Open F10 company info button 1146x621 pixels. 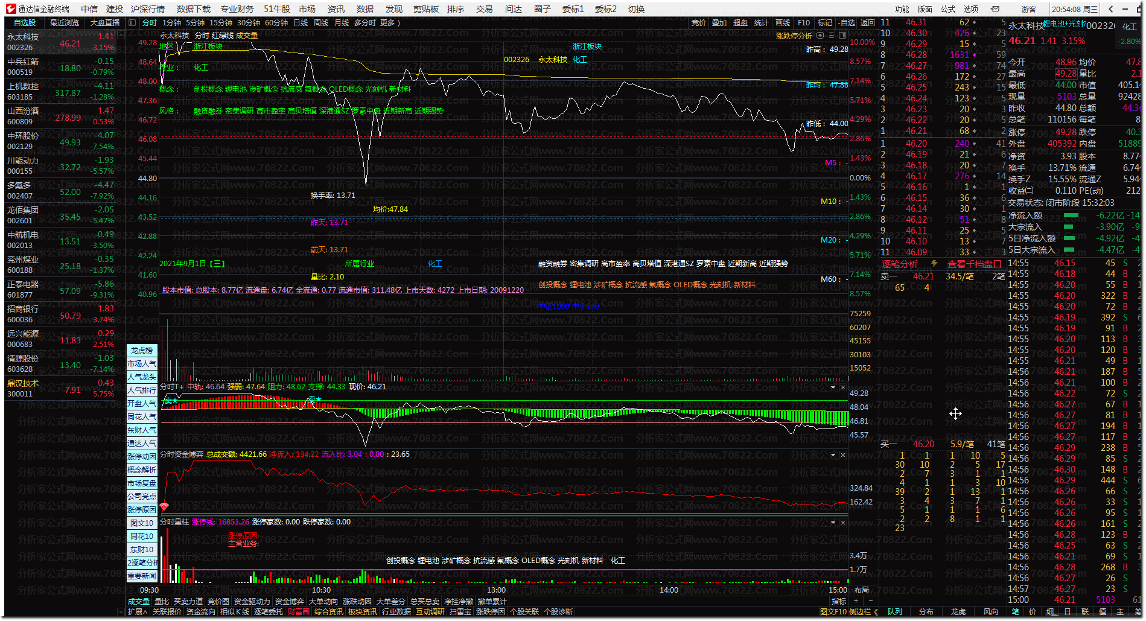(804, 23)
